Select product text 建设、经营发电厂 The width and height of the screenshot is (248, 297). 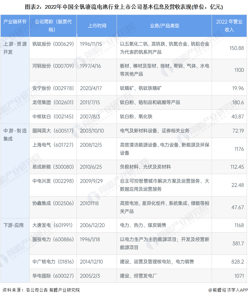138,276
